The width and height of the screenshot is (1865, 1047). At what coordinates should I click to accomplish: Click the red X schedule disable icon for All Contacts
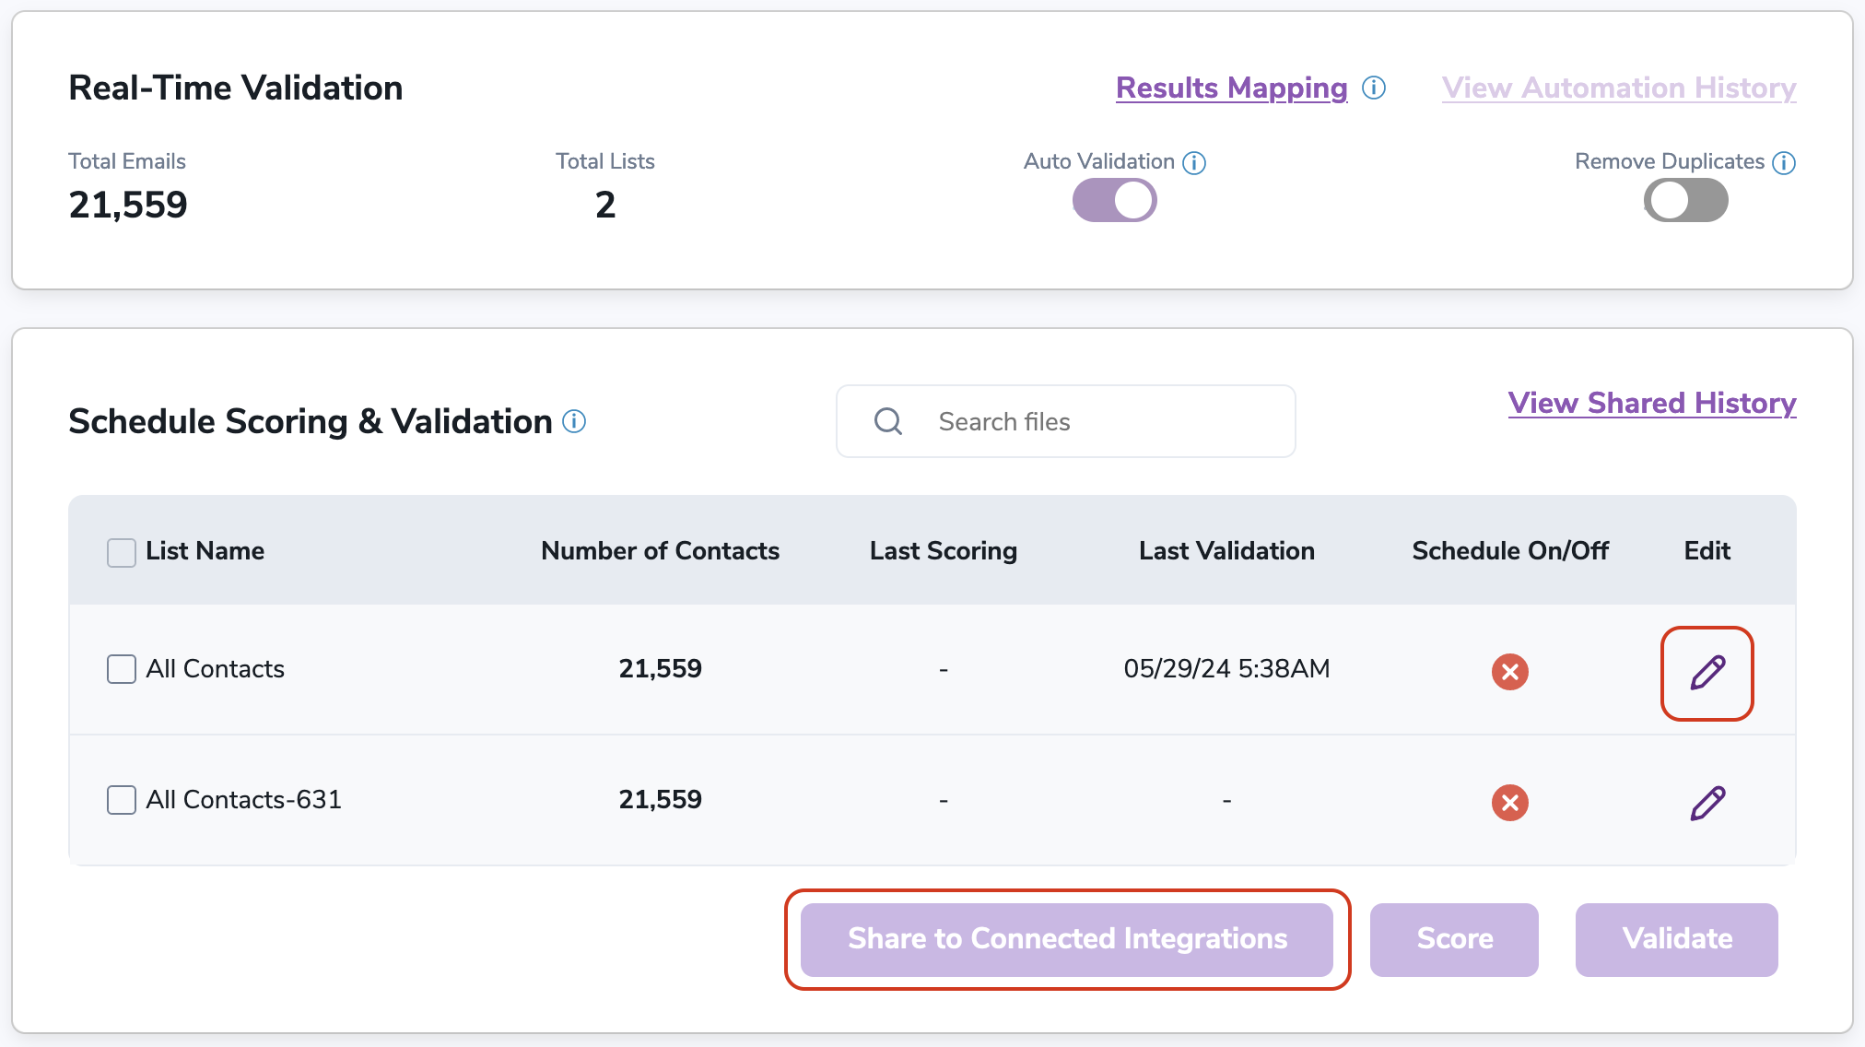tap(1510, 670)
